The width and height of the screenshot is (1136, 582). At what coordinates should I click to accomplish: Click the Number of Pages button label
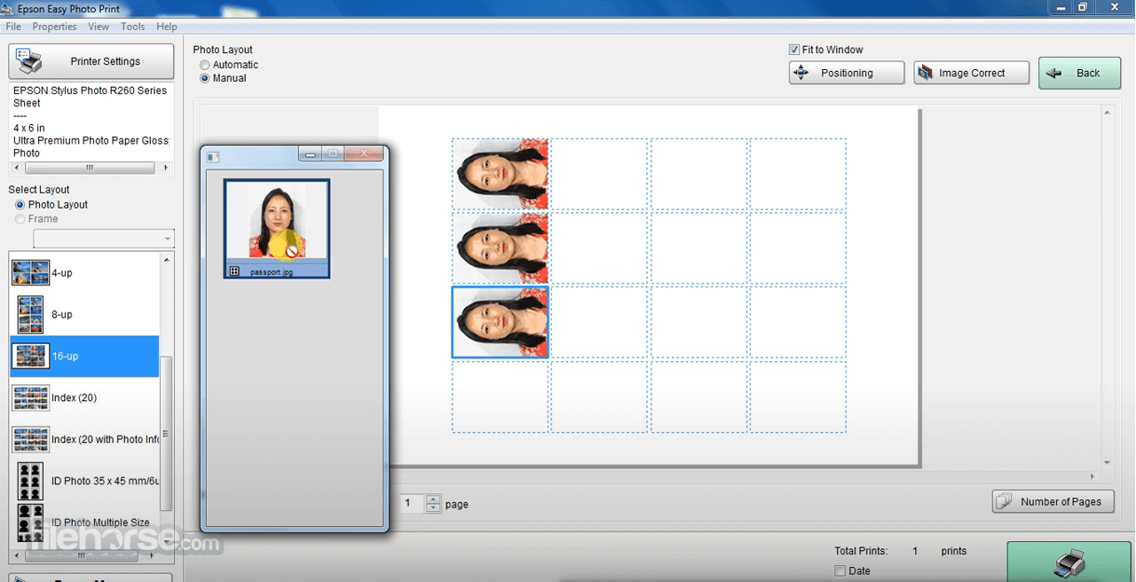[1061, 501]
